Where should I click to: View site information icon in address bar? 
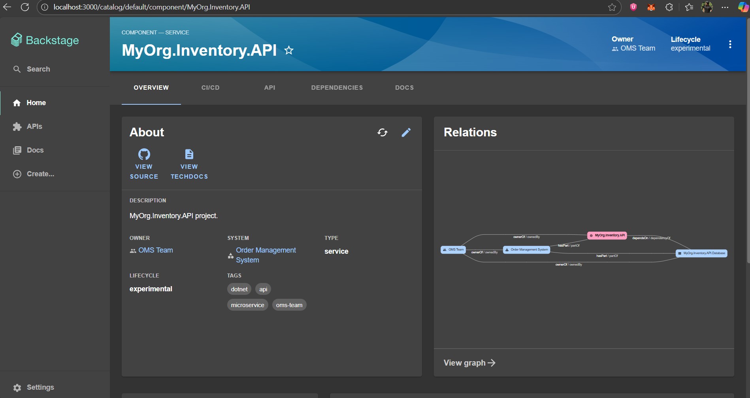click(x=45, y=7)
